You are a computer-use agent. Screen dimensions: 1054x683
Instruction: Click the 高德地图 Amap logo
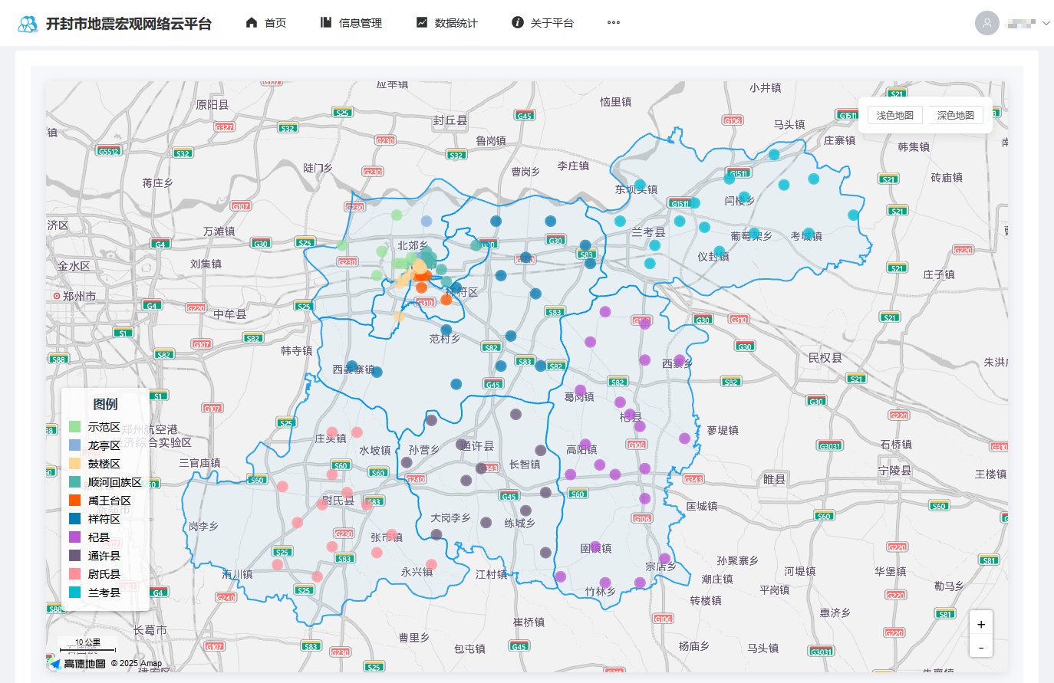point(78,663)
